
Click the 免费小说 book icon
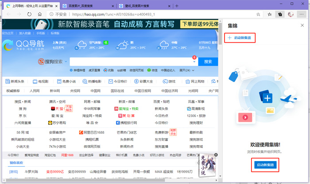pos(59,81)
